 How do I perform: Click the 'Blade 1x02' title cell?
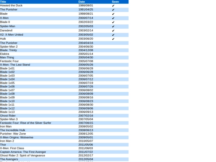(x=7, y=72)
